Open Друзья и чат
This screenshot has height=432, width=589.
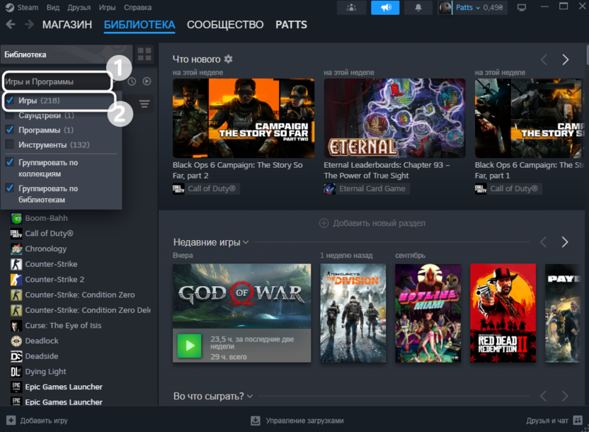554,421
